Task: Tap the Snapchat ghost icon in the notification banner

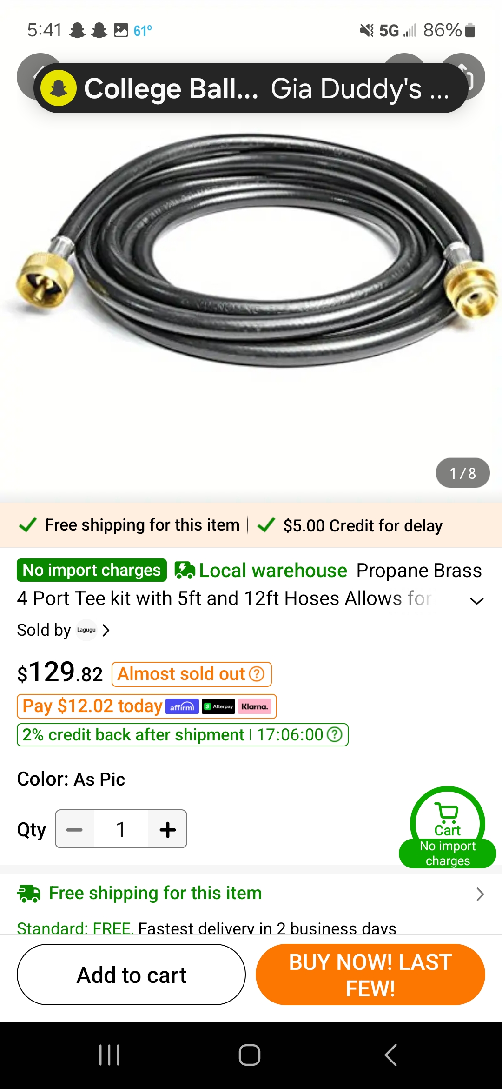Action: (59, 88)
